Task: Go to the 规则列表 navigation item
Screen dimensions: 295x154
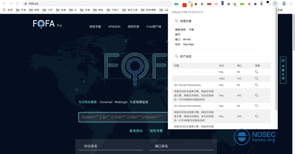Action: click(x=133, y=26)
